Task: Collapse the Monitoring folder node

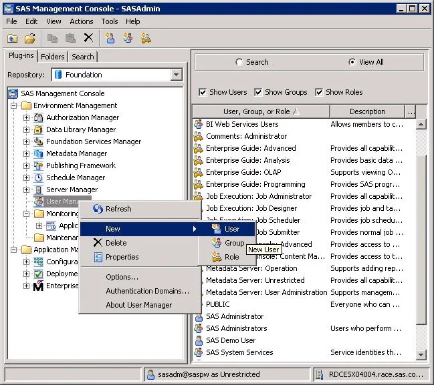Action: 26,214
